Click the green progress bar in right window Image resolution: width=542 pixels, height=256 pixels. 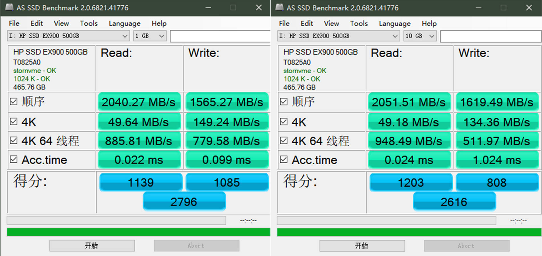pos(409,232)
